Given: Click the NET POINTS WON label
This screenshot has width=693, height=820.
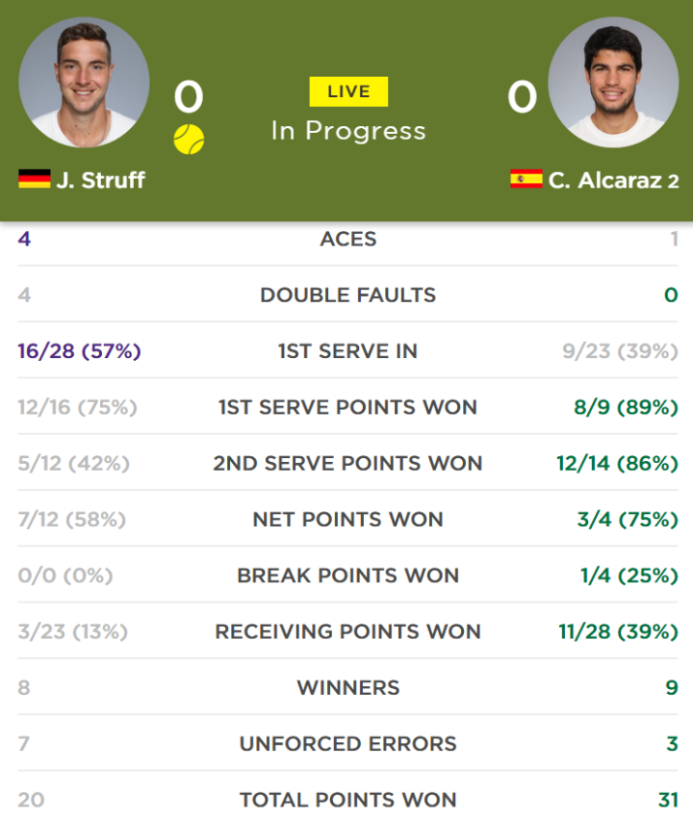Looking at the screenshot, I should [348, 520].
